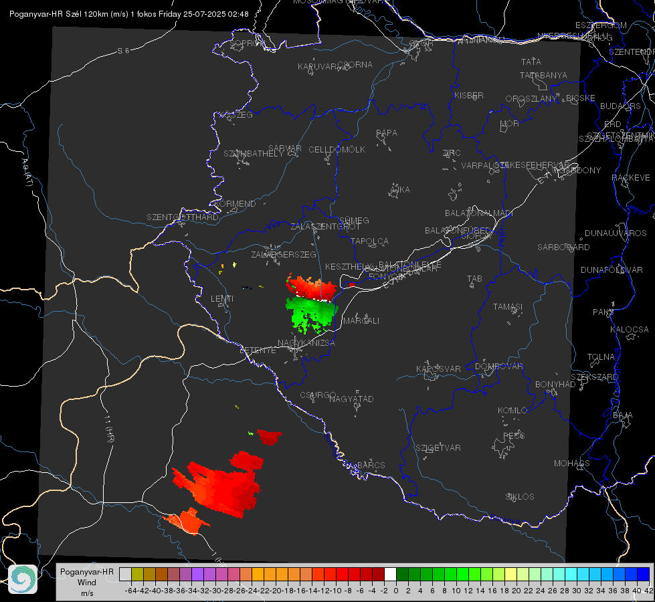Click the SZENTGOTTHARD city label
655x602 pixels.
(183, 217)
